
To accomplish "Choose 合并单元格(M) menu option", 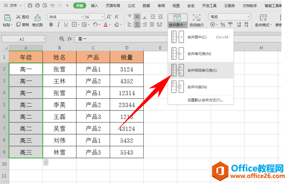I will tap(201, 54).
